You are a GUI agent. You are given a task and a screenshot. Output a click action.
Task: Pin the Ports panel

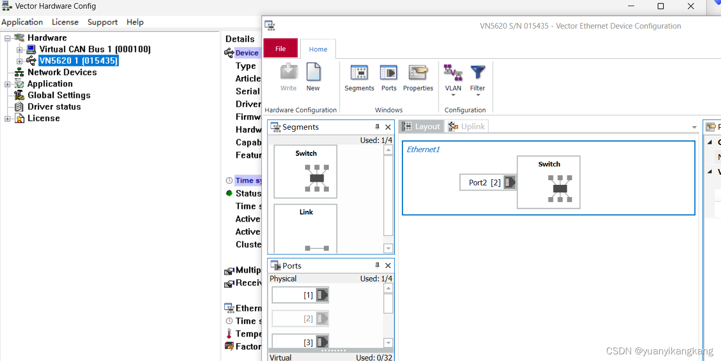click(377, 265)
